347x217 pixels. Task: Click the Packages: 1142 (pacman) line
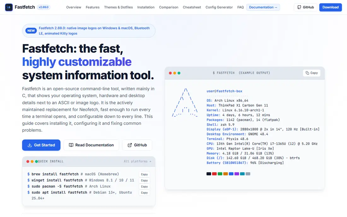(x=243, y=120)
